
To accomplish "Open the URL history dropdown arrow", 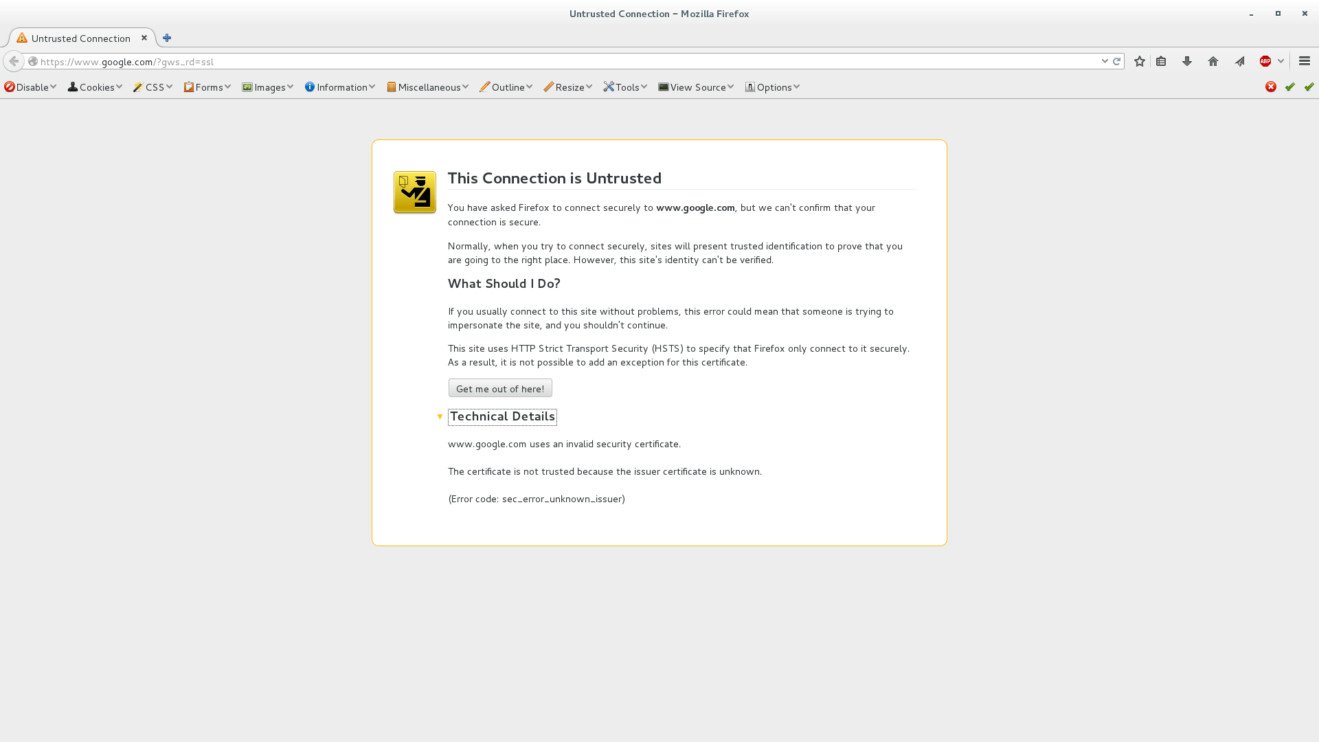I will click(x=1105, y=62).
